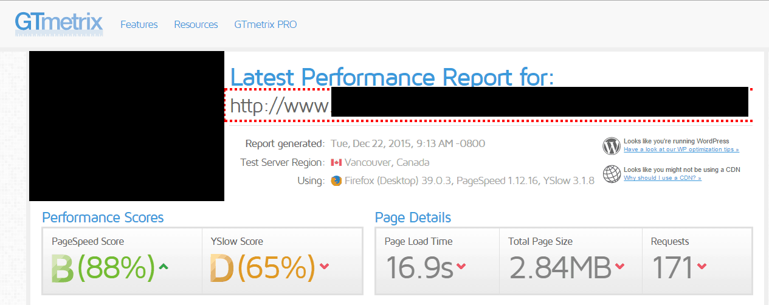Click the Requests down arrow
Image resolution: width=769 pixels, height=305 pixels.
coord(702,266)
